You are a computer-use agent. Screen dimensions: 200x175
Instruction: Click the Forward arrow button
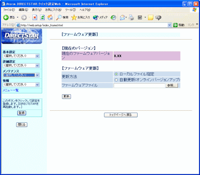(24, 18)
